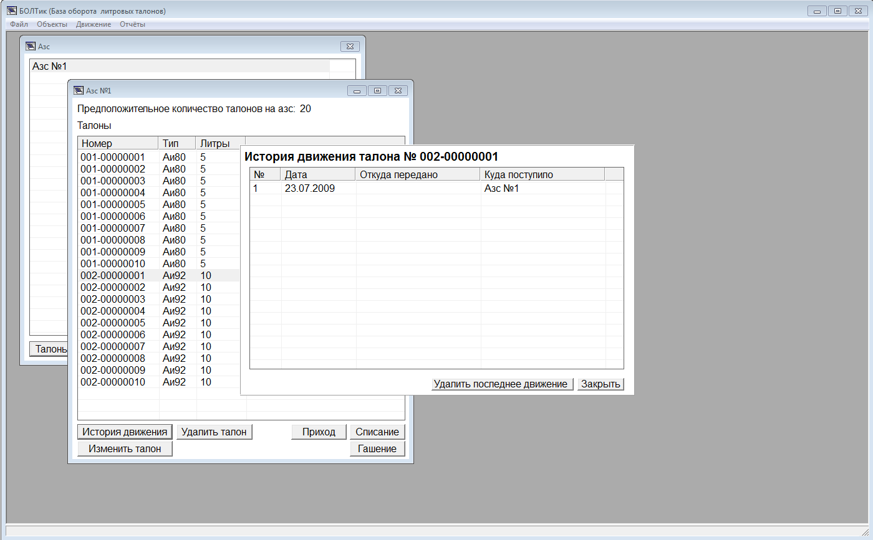Open the Объекты menu

[x=52, y=24]
